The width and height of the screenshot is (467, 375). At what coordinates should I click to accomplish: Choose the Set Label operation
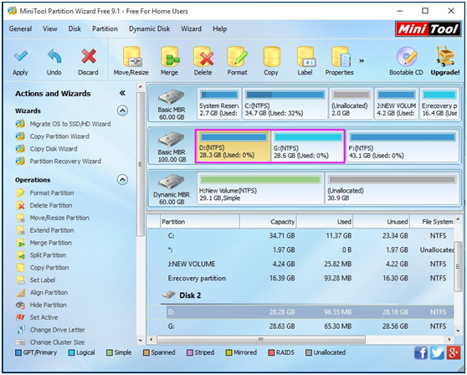[43, 280]
